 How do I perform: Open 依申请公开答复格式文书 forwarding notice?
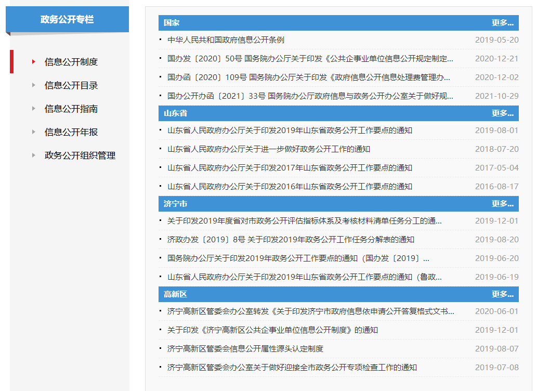[311, 311]
